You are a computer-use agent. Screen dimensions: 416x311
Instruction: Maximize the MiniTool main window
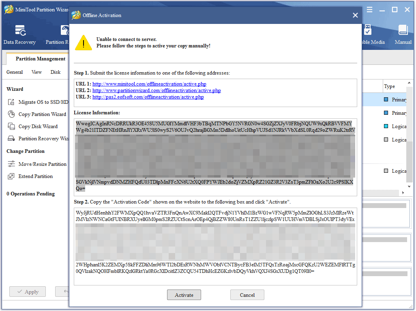395,10
